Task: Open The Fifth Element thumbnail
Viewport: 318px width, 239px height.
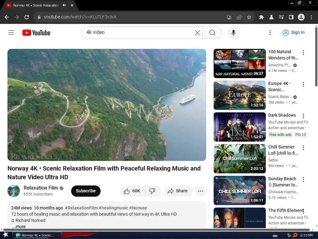Action: pos(239,218)
